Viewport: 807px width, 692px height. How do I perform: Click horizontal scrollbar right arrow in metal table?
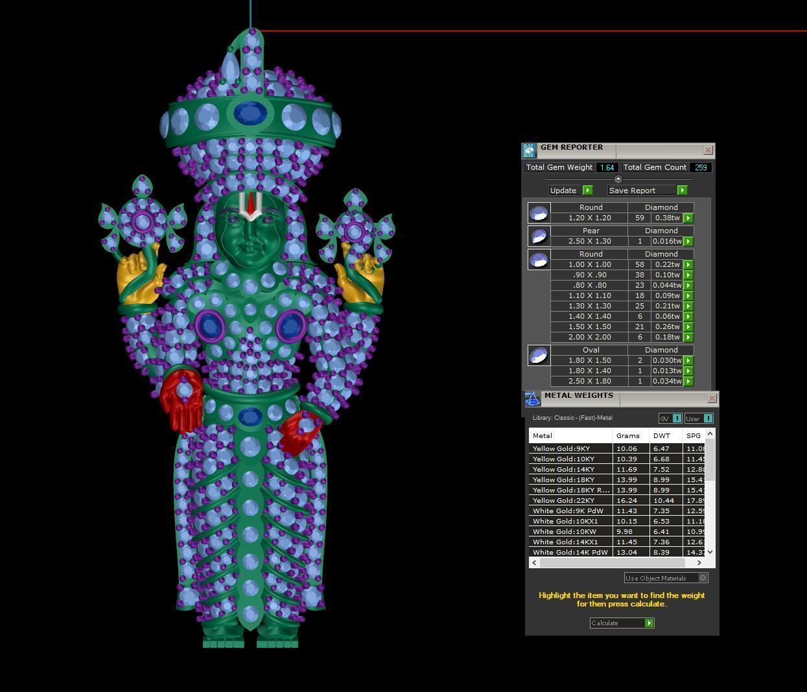699,562
